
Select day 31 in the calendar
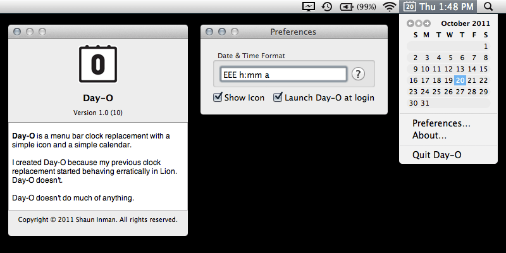[x=425, y=103]
